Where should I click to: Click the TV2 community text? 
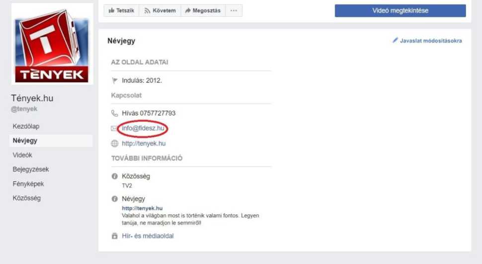pyautogui.click(x=127, y=186)
